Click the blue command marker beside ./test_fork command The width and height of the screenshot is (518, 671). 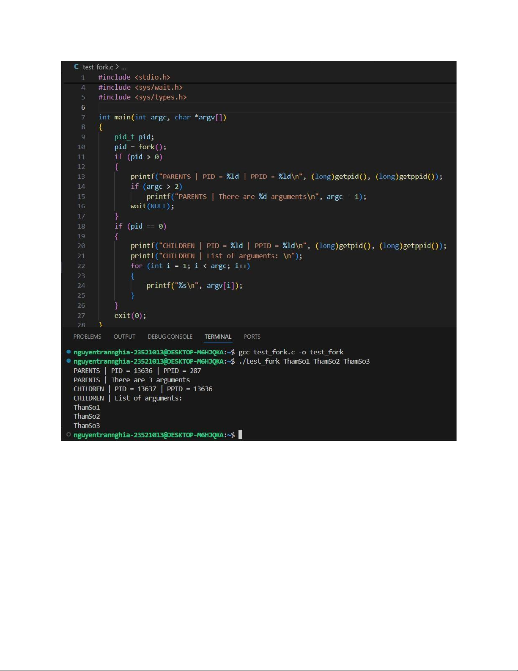69,361
